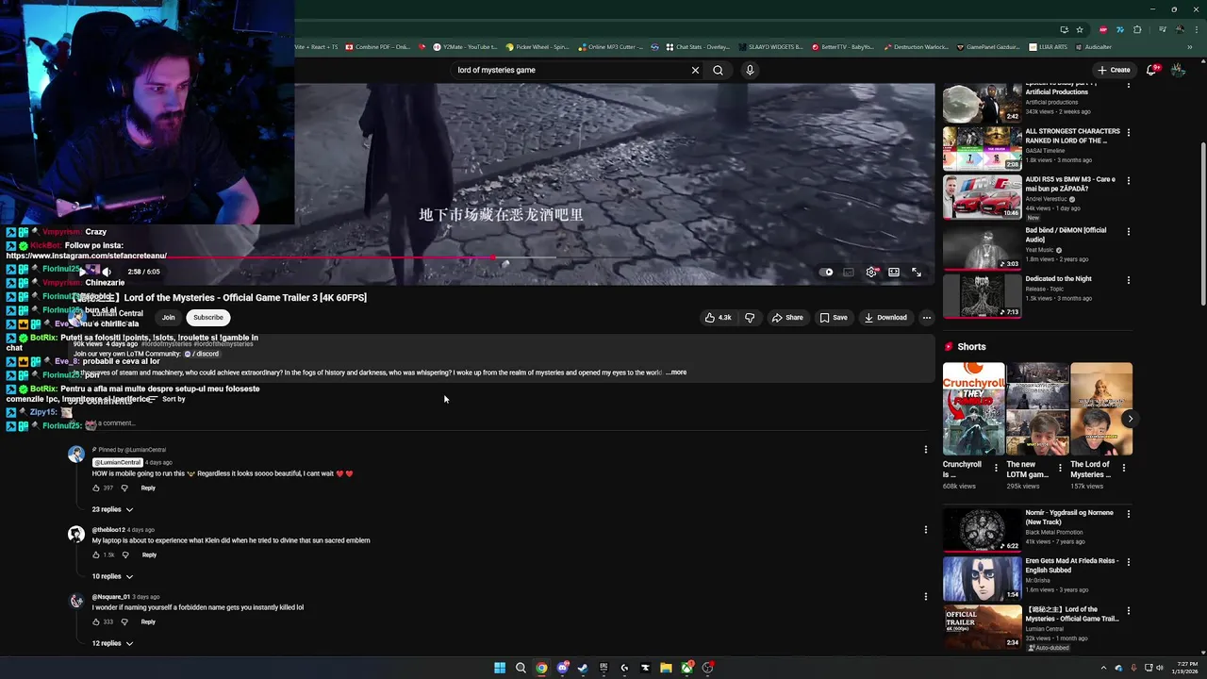Save the video to a playlist
Viewport: 1207px width, 679px height.
(834, 318)
